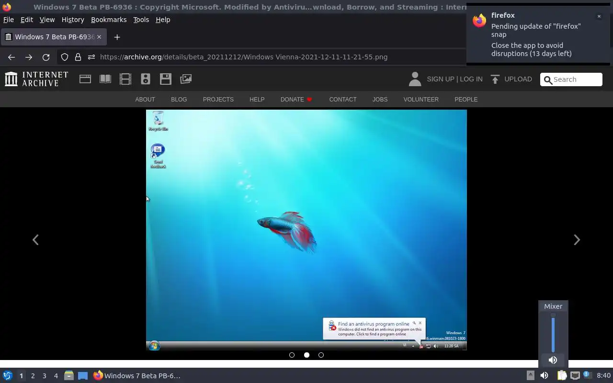Show the previous image with the left chevron
The width and height of the screenshot is (613, 383).
pos(35,240)
